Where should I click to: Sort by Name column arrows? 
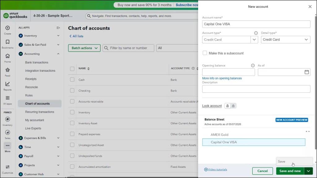click(x=88, y=69)
